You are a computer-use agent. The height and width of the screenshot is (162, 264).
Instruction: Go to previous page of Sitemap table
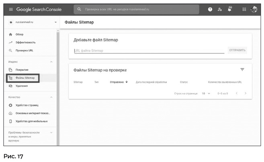(x=237, y=93)
